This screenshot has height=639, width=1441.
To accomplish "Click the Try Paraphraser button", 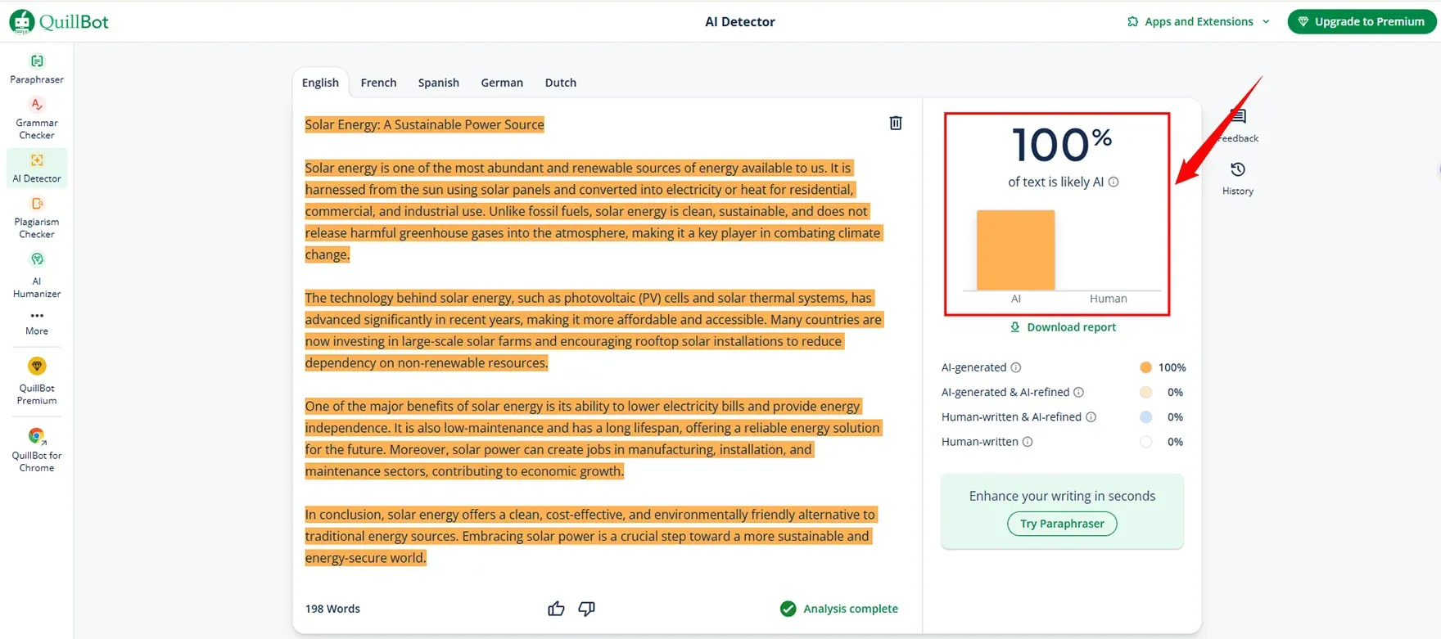I will click(1062, 524).
